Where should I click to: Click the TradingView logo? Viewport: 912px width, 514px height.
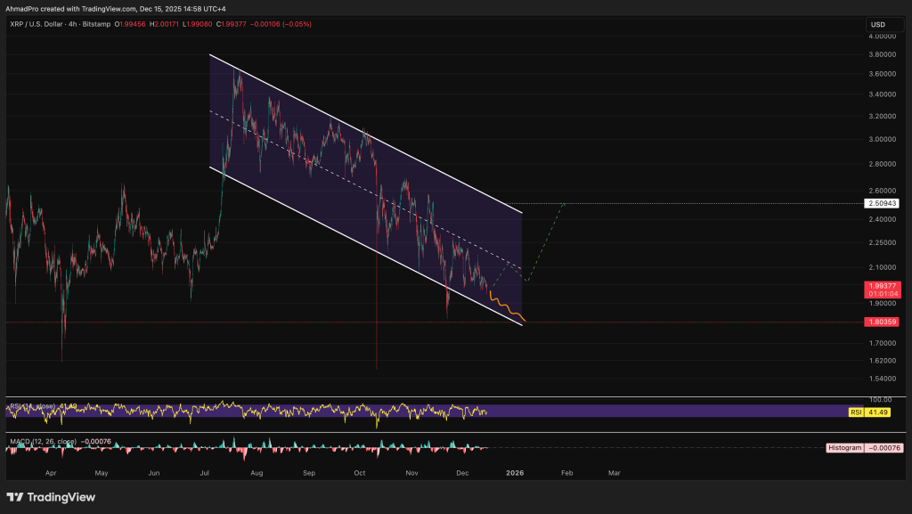click(x=49, y=496)
